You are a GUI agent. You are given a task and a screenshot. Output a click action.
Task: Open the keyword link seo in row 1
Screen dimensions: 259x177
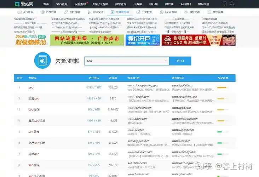click(x=31, y=87)
